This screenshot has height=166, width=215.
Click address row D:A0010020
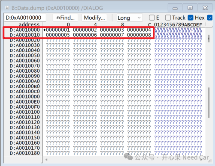pyautogui.click(x=24, y=40)
